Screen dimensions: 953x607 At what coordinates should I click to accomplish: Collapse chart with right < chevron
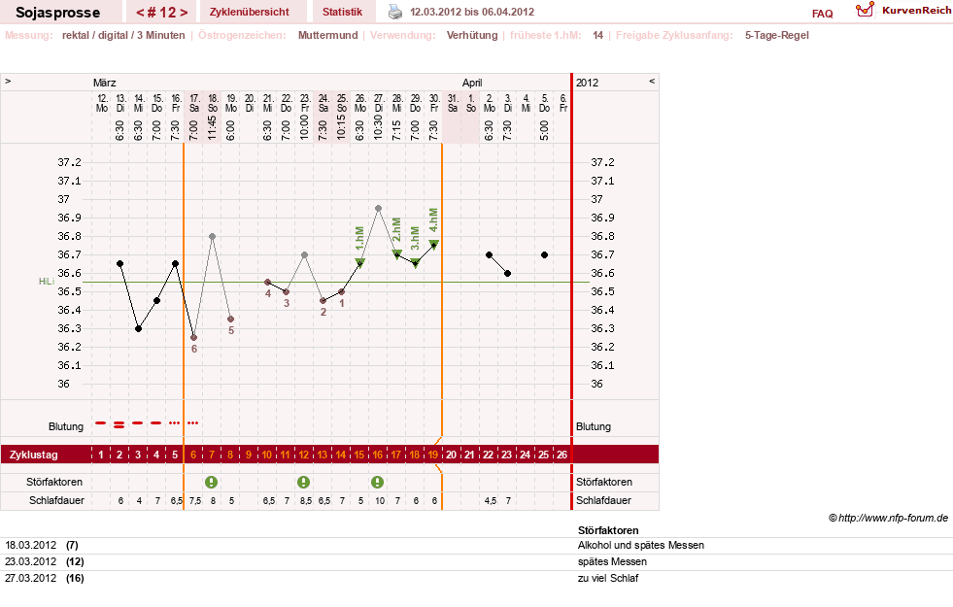[x=652, y=81]
